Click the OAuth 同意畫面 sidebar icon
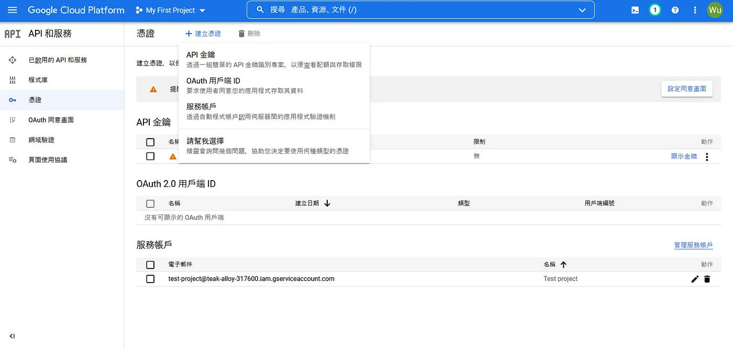Image resolution: width=733 pixels, height=348 pixels. point(13,120)
